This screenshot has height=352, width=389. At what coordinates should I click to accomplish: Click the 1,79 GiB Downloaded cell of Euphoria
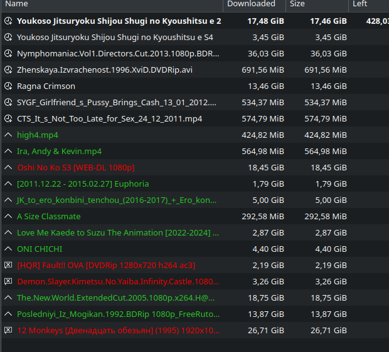(268, 184)
